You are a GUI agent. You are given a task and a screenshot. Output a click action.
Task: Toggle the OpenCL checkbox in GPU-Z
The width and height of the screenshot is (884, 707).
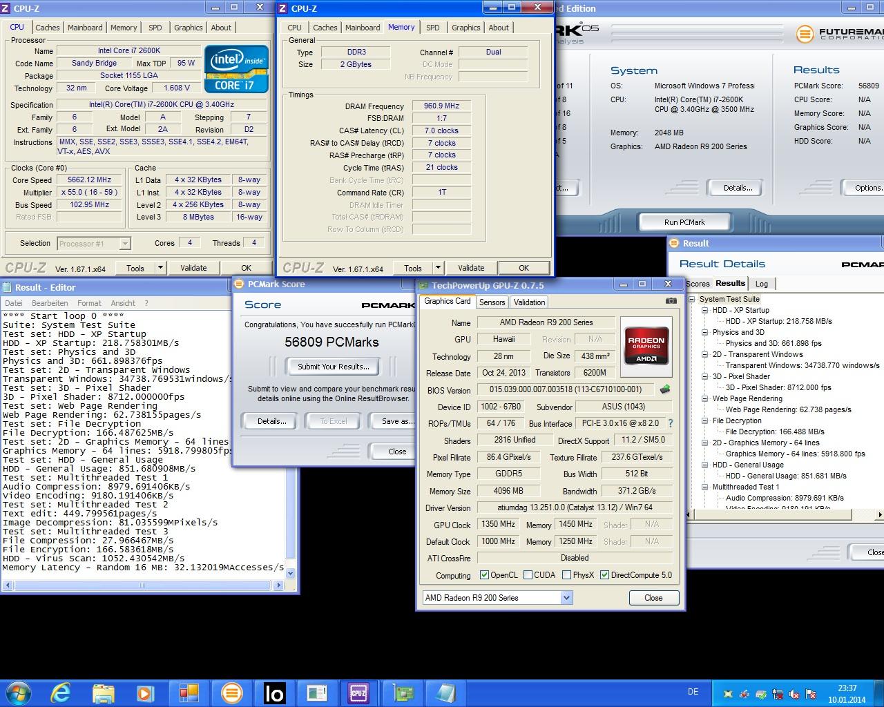click(484, 575)
